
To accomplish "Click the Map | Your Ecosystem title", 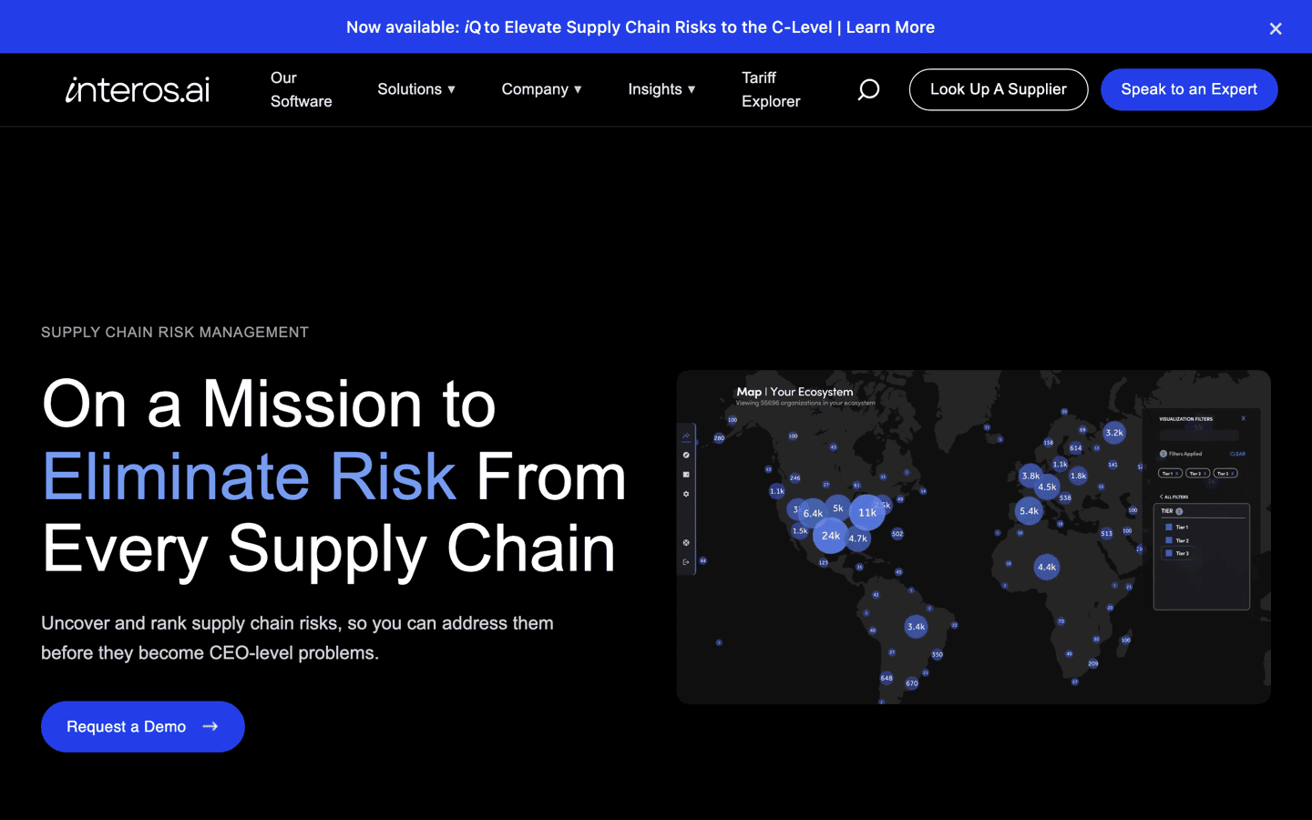I will [x=794, y=392].
